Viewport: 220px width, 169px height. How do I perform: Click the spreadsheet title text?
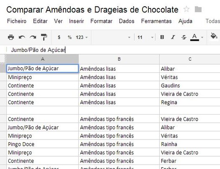pyautogui.click(x=92, y=10)
